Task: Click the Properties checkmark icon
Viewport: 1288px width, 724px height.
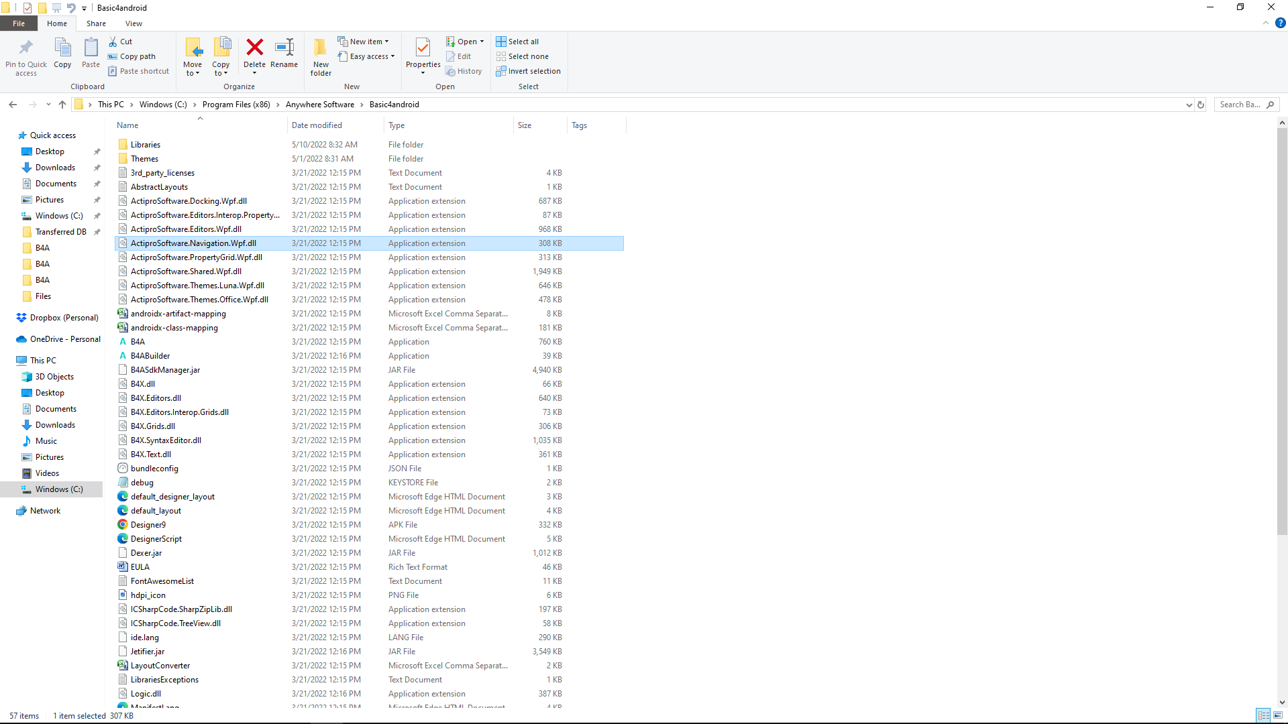Action: (423, 48)
